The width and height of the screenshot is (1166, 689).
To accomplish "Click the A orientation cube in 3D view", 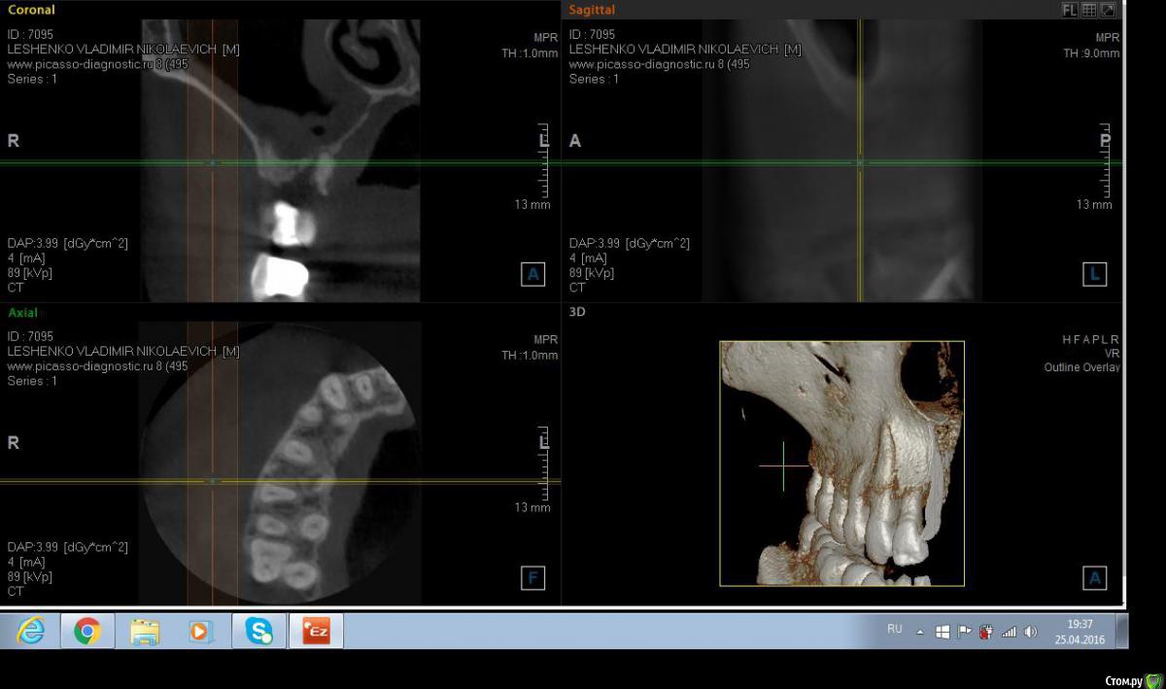I will click(x=1094, y=579).
